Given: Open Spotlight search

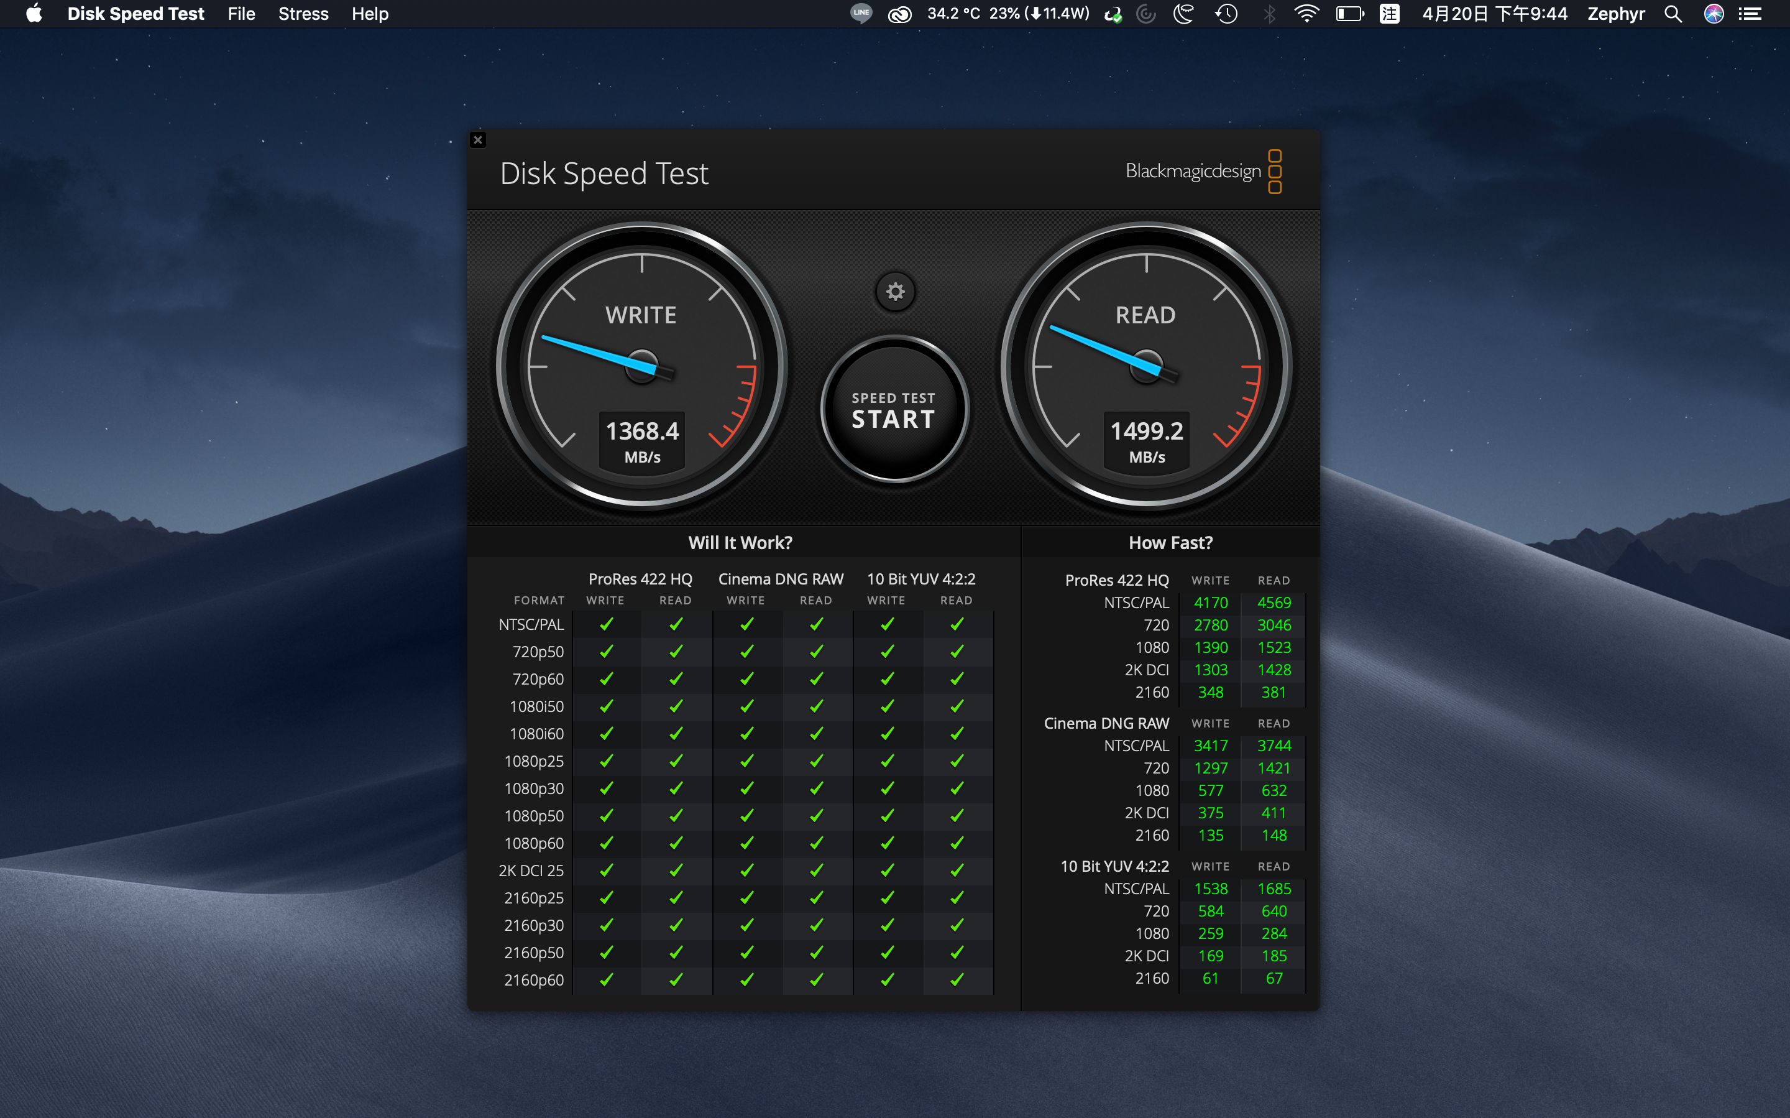Looking at the screenshot, I should [x=1673, y=14].
